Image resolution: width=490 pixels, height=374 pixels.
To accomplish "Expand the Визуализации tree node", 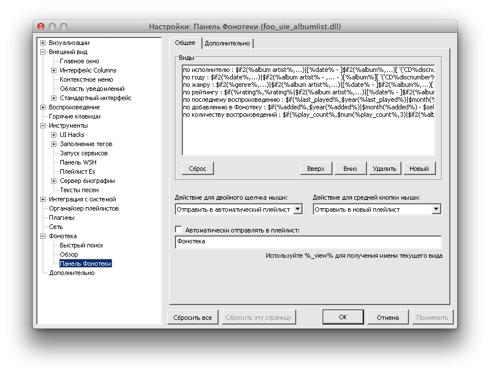I will click(43, 43).
